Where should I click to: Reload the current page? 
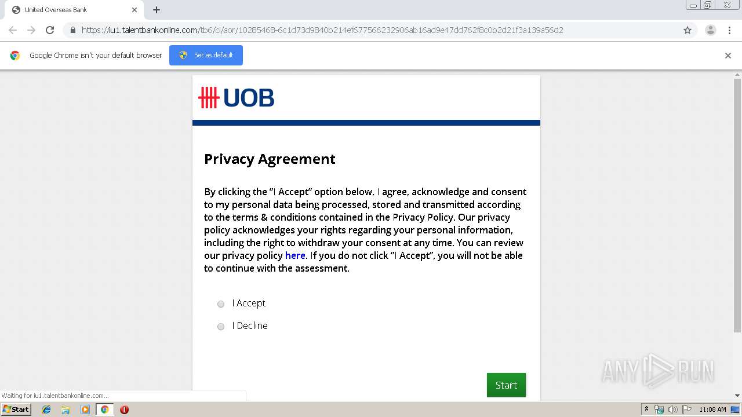click(x=50, y=30)
